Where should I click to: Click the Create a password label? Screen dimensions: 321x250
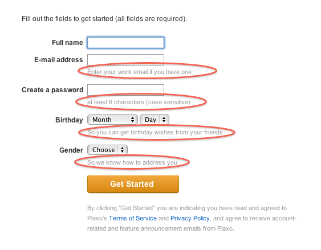(x=52, y=90)
